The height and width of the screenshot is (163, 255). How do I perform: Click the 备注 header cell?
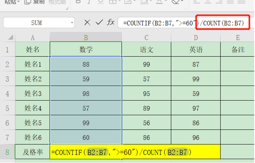238,49
